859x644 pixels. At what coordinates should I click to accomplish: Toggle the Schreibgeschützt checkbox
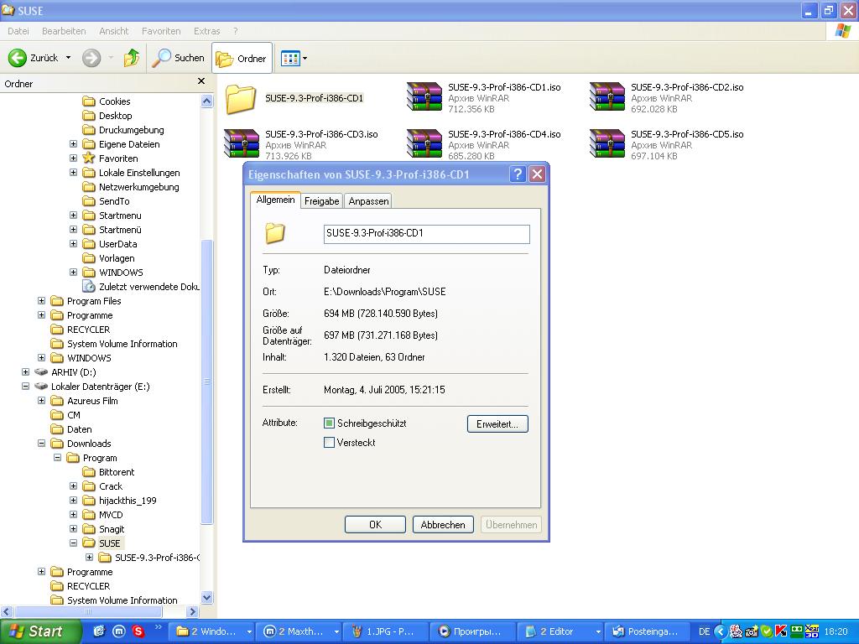(329, 423)
